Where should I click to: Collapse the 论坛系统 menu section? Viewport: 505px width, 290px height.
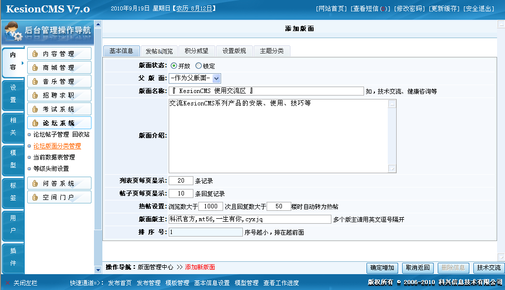[59, 123]
